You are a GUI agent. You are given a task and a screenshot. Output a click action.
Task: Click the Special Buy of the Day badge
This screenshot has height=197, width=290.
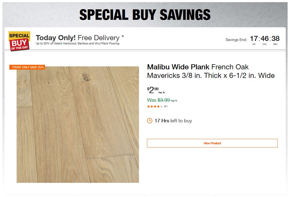point(19,41)
